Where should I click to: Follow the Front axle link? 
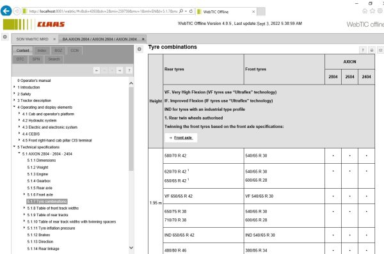pyautogui.click(x=184, y=138)
